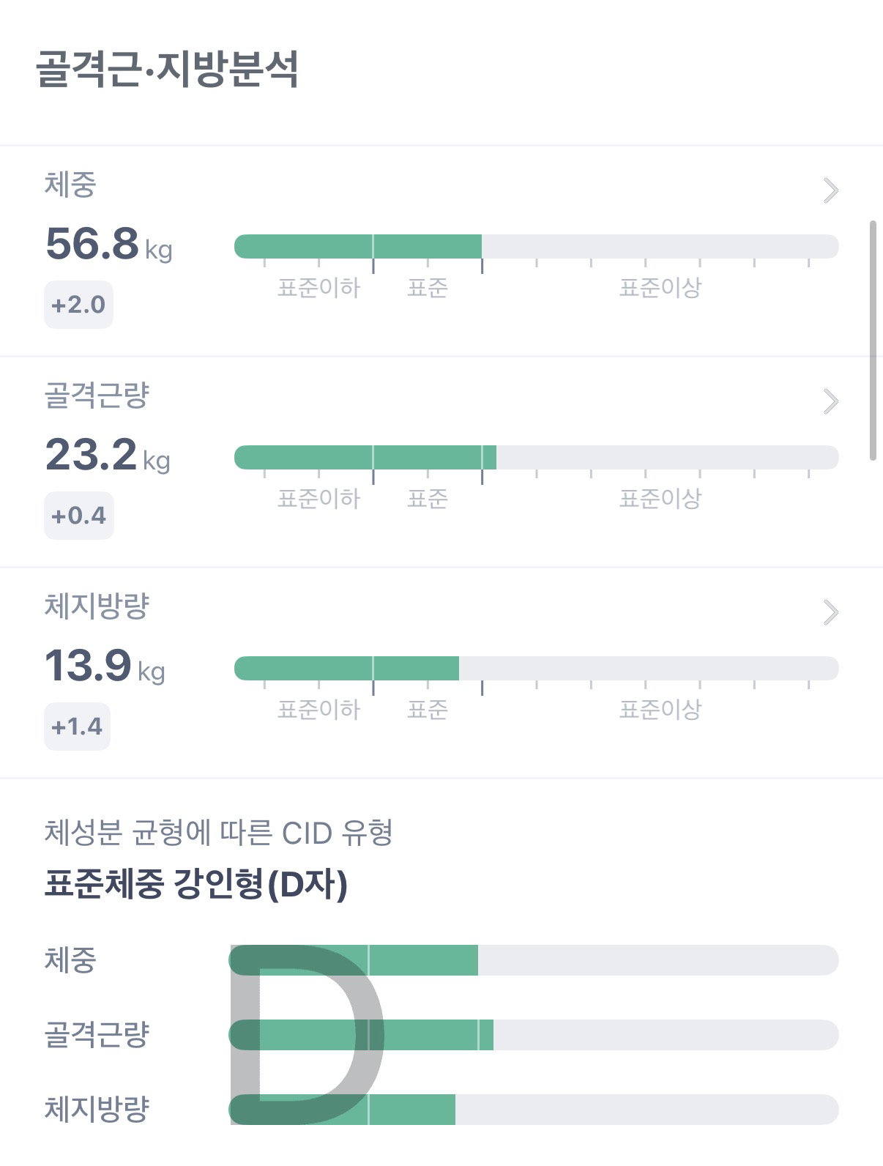Open 체지방량 detail chevron arrow
This screenshot has width=883, height=1166.
pos(830,612)
